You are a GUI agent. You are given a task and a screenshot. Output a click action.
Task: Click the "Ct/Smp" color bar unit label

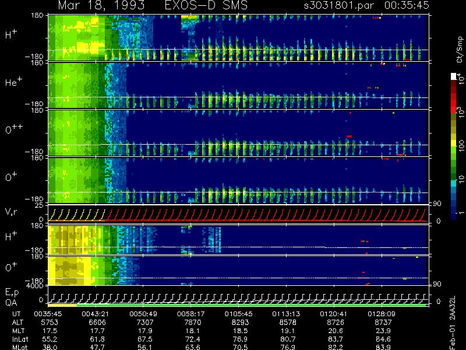point(460,50)
